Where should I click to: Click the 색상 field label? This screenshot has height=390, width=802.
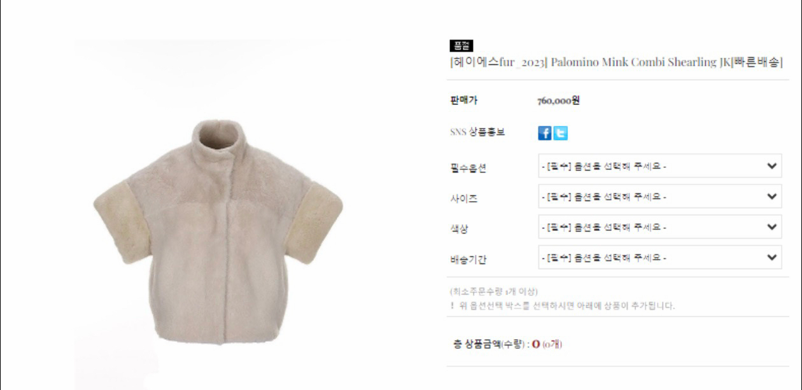pyautogui.click(x=459, y=229)
